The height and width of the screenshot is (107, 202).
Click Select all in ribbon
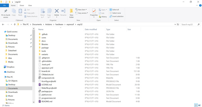pyautogui.click(x=114, y=10)
